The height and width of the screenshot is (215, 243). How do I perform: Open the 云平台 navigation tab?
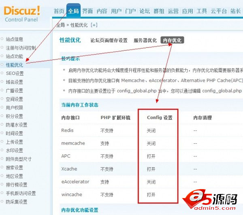tap(219, 11)
